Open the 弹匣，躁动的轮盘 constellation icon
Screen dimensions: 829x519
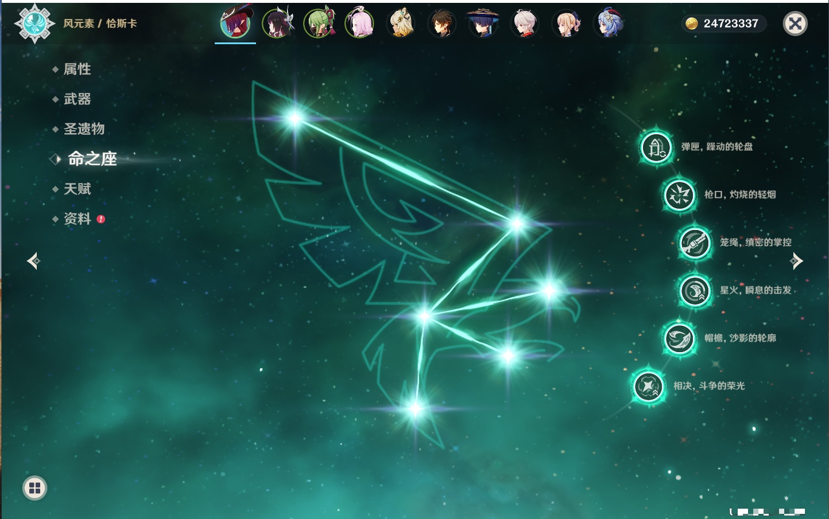pos(656,147)
